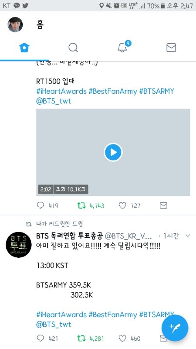This screenshot has width=196, height=349.
Task: Play the 2:02 video
Action: (113, 152)
